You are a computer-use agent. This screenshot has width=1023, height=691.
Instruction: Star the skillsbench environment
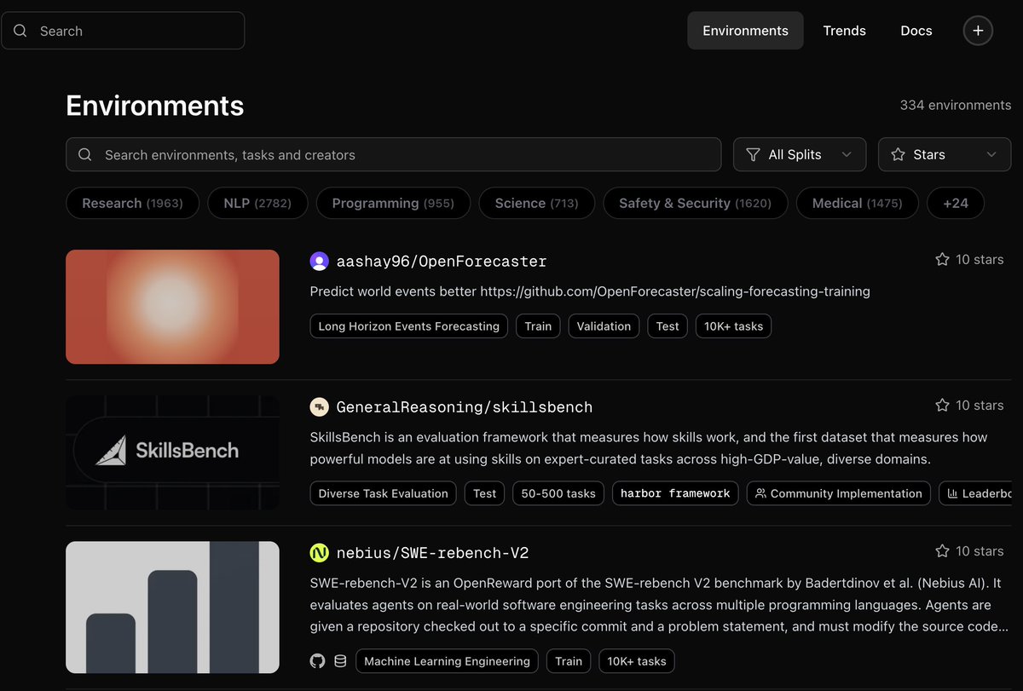[x=942, y=406]
